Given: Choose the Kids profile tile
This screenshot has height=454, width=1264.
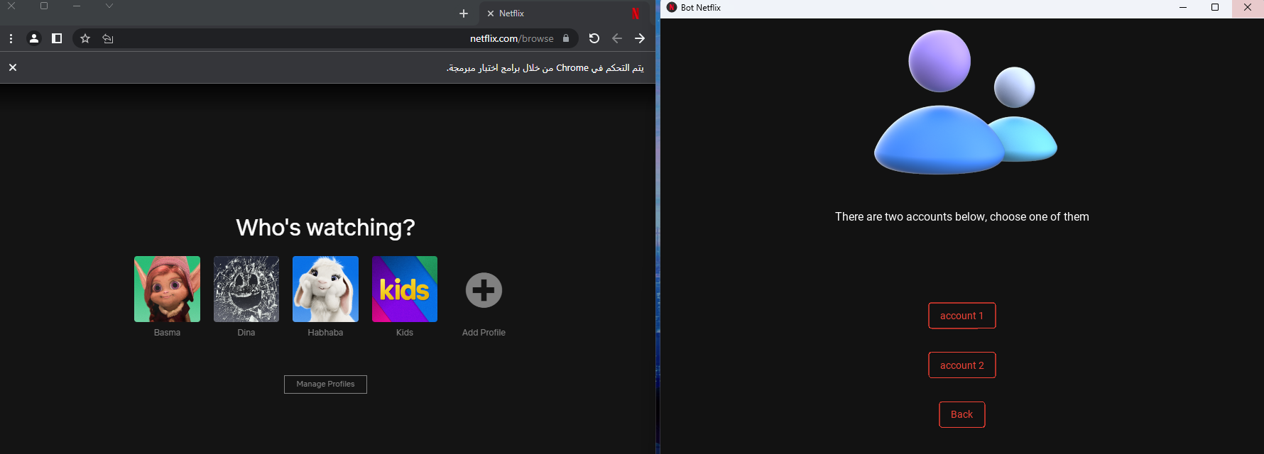Looking at the screenshot, I should tap(405, 289).
